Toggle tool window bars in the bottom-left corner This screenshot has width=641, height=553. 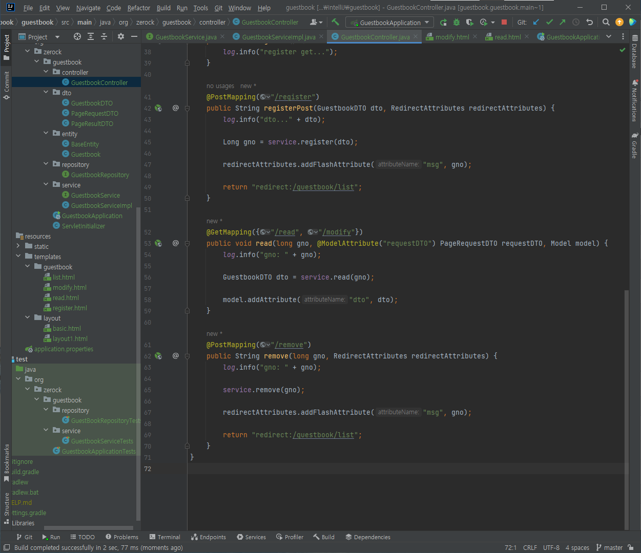[6, 547]
